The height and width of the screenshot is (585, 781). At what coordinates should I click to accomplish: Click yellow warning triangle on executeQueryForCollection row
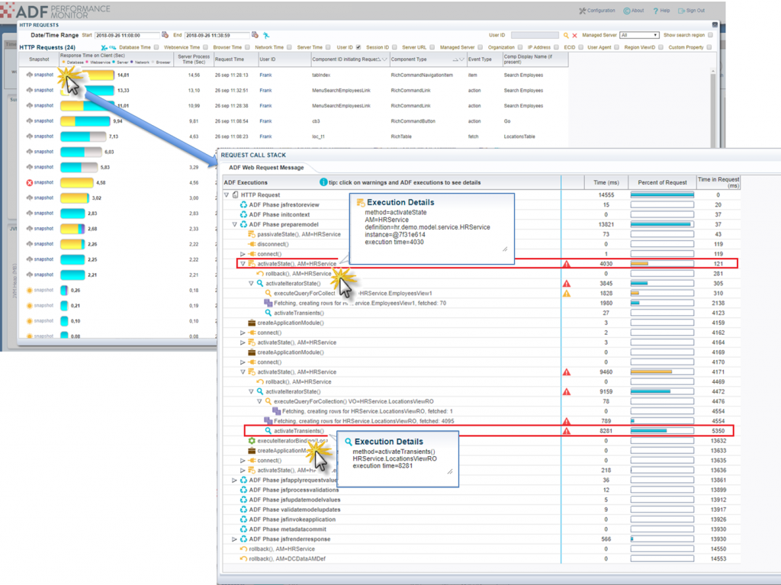(x=567, y=294)
